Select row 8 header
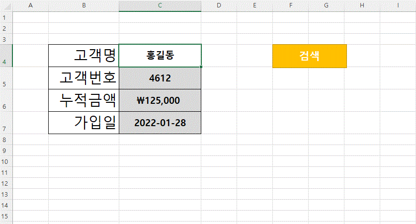This screenshot has width=416, height=224. pos(6,140)
